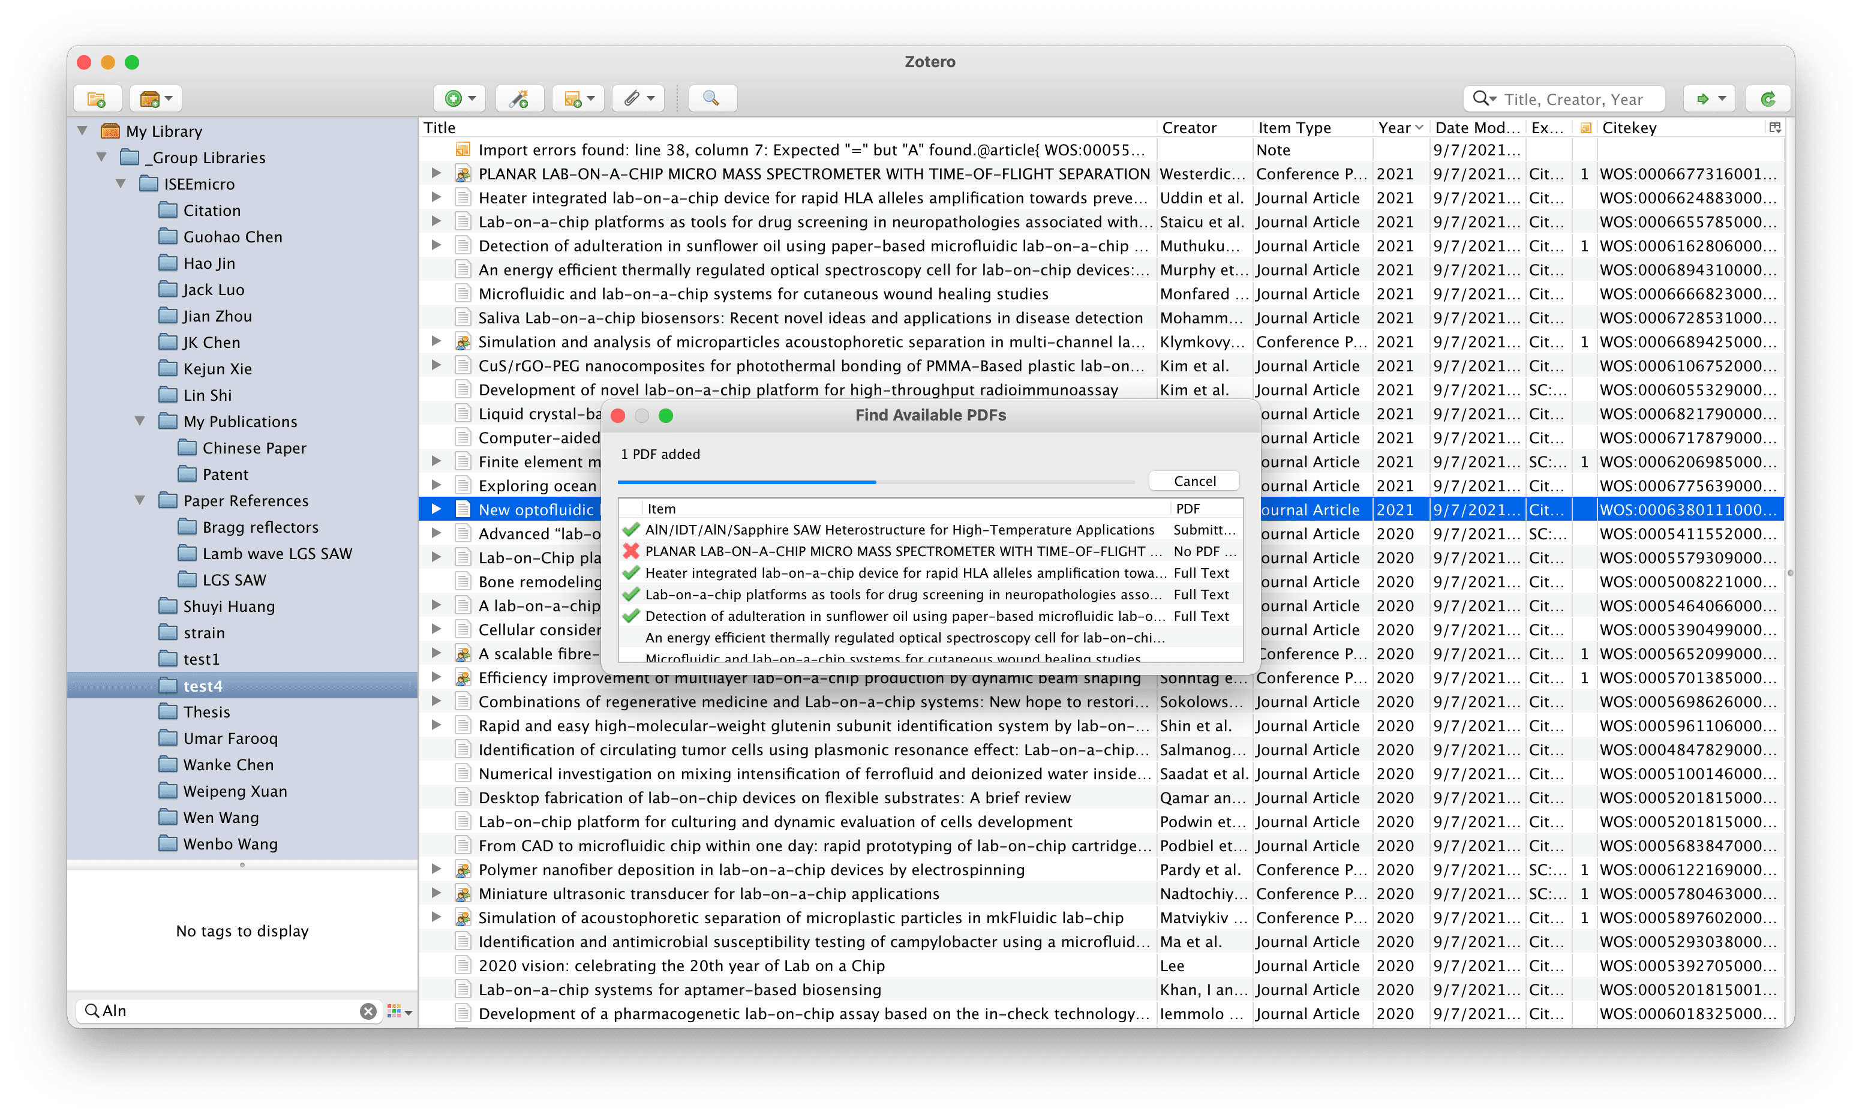This screenshot has height=1117, width=1862.
Task: Open the New Library dropdown icon
Action: pos(156,98)
